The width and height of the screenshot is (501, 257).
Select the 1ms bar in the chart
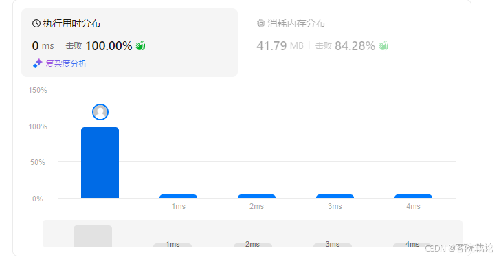(x=178, y=197)
